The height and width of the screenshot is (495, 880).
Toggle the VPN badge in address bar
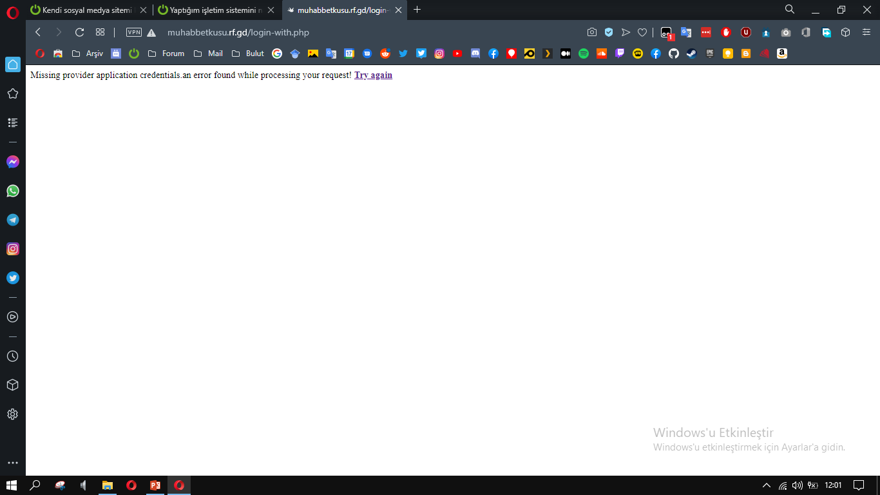(x=134, y=32)
